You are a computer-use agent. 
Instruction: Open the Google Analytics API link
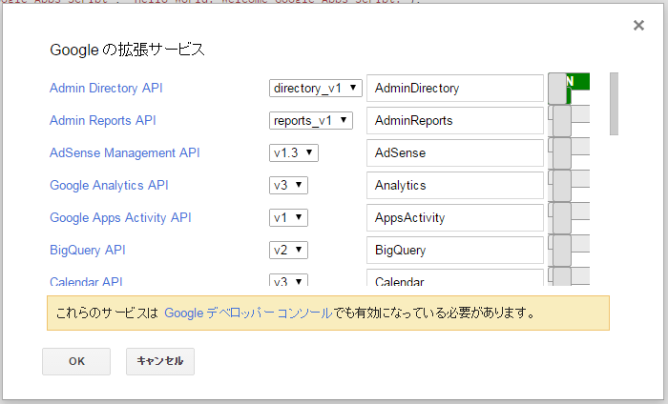pos(109,185)
